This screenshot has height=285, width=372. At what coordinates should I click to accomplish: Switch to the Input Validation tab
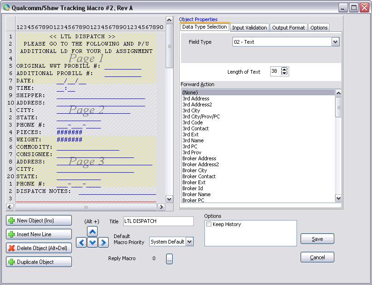pyautogui.click(x=249, y=28)
